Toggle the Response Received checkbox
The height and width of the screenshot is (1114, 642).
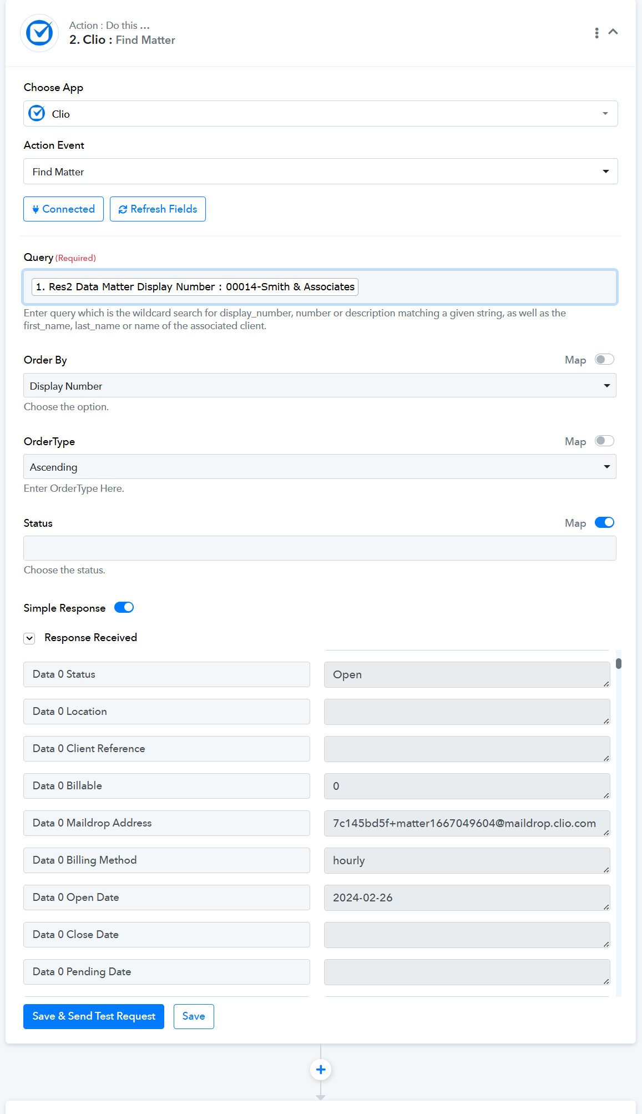coord(29,638)
